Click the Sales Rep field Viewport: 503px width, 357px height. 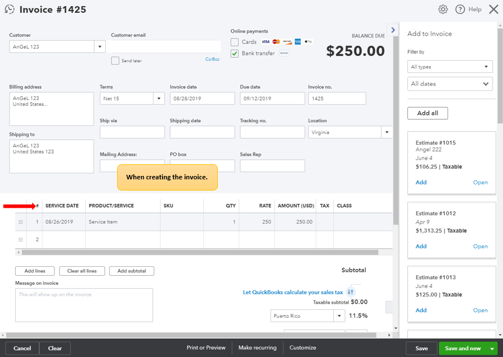[x=272, y=166]
